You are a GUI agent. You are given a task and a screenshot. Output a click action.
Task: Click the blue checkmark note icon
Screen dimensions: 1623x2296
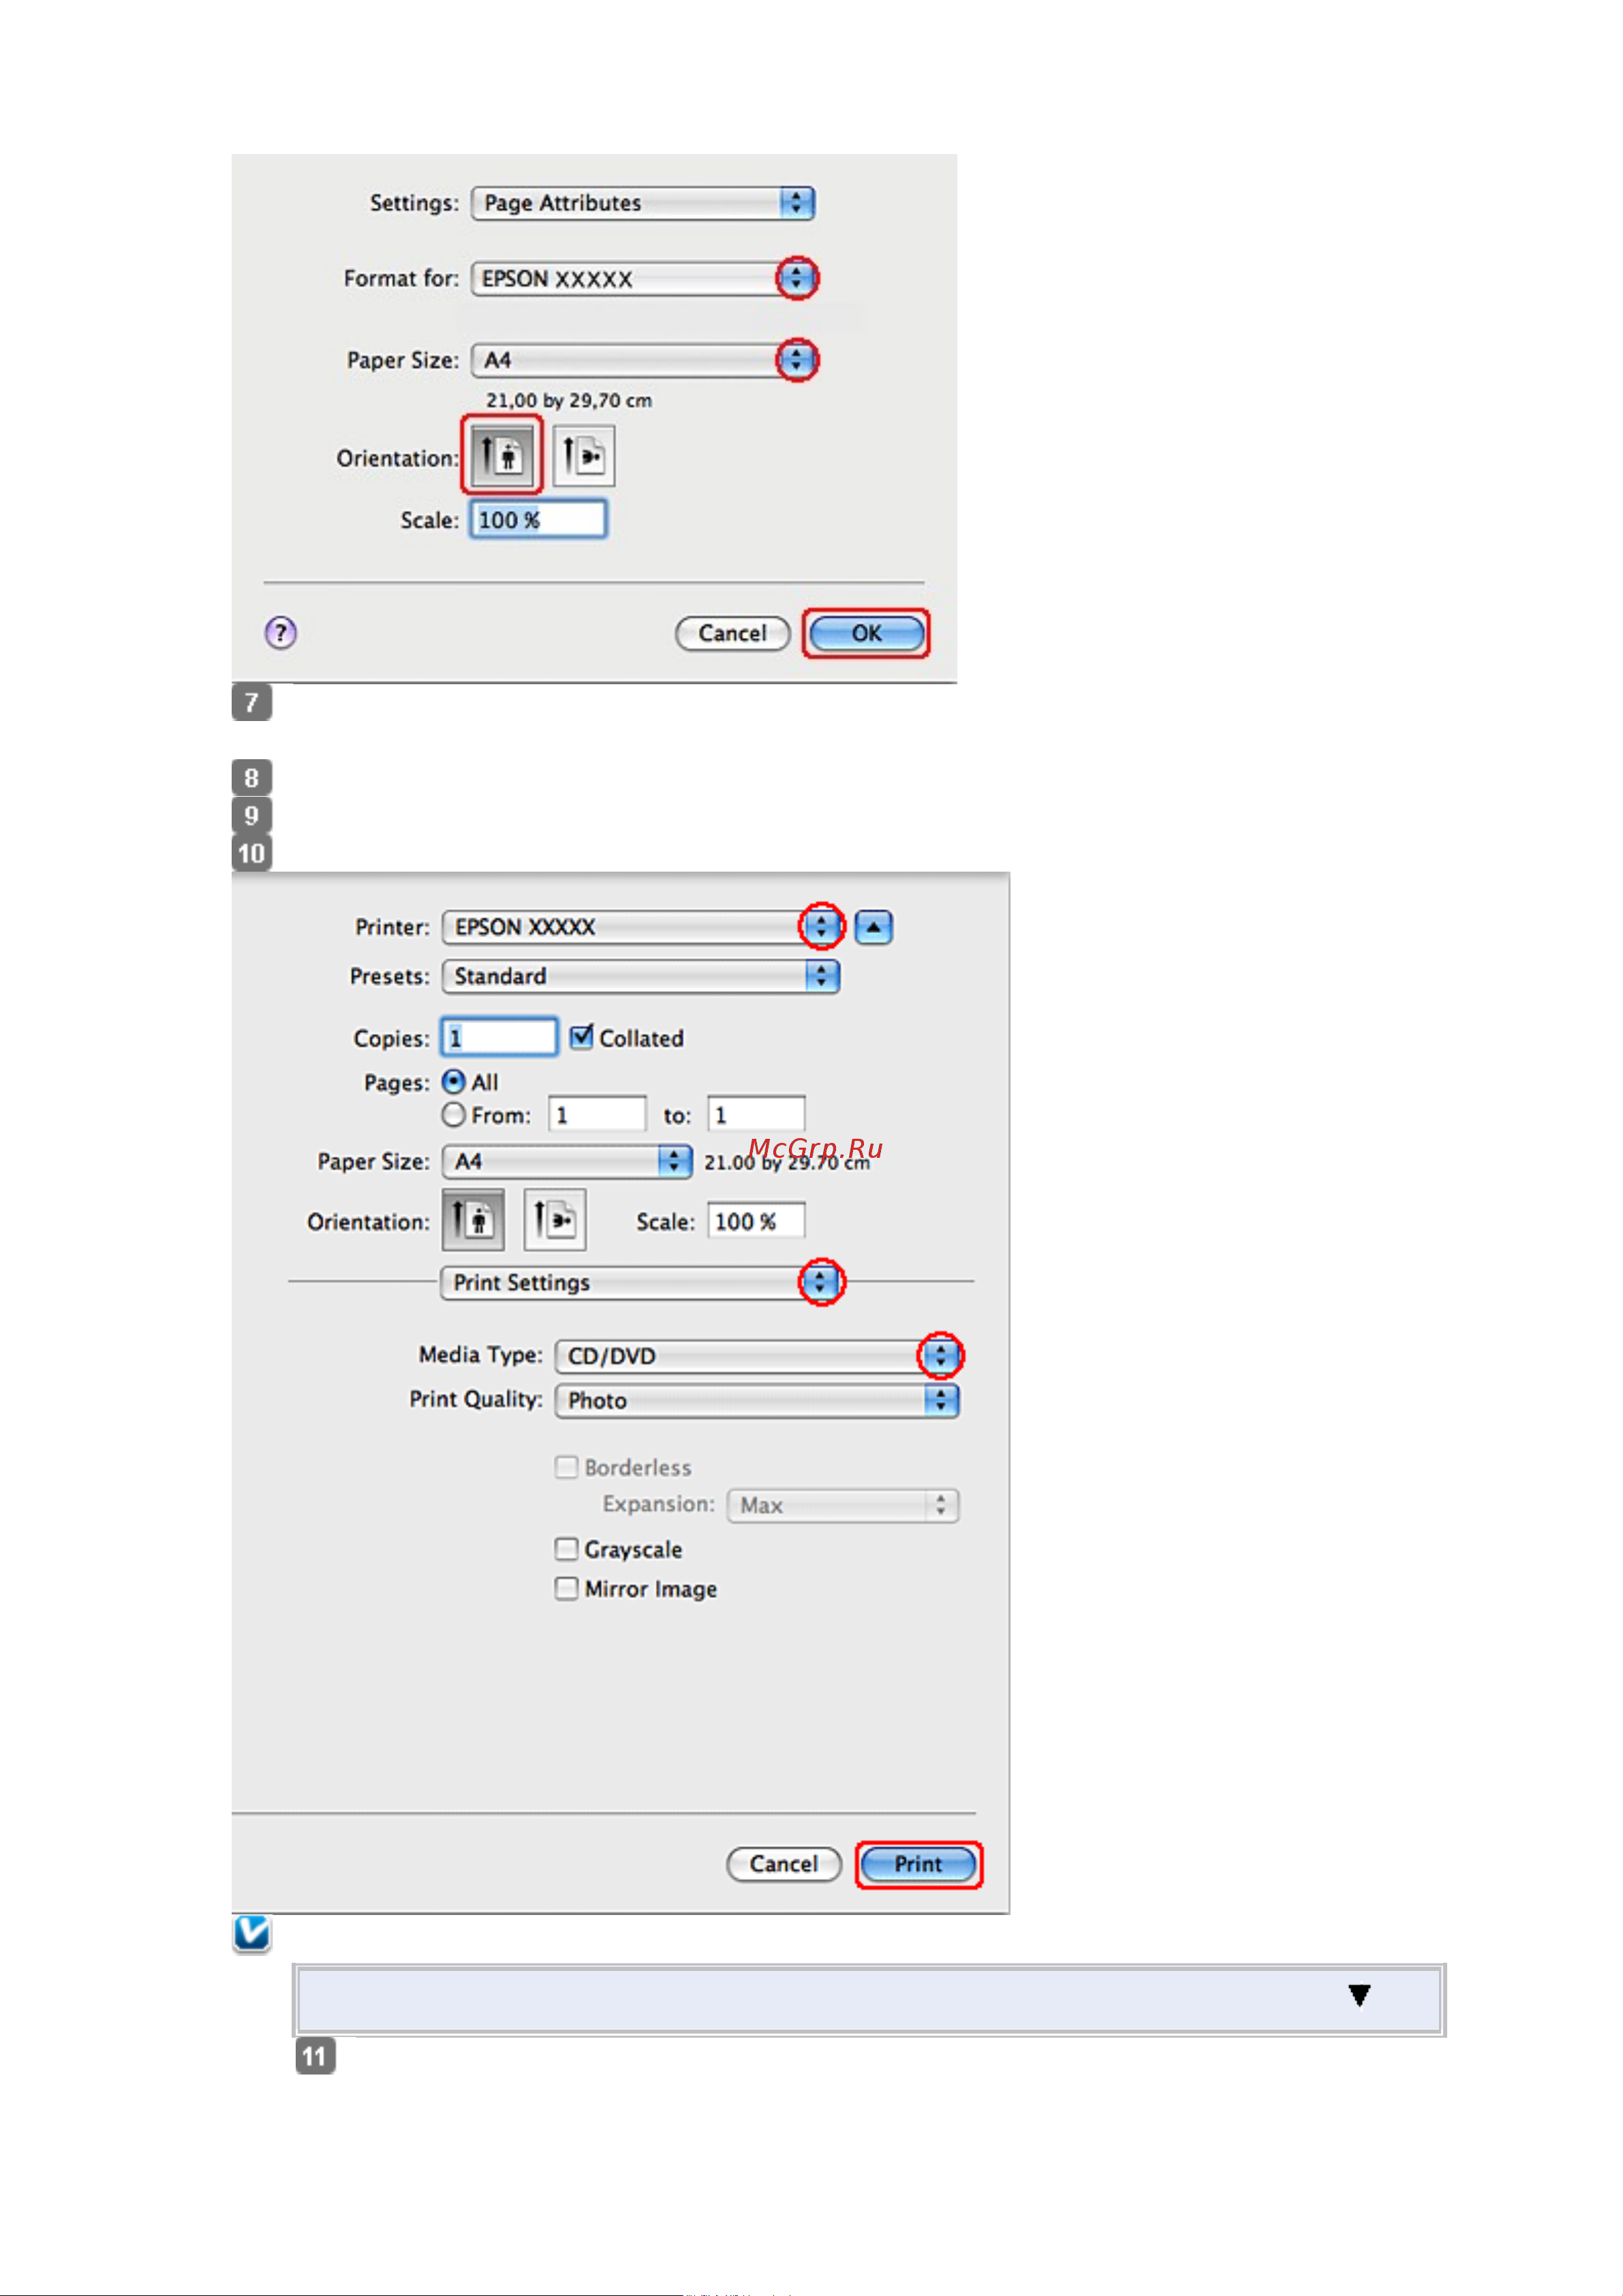252,1933
